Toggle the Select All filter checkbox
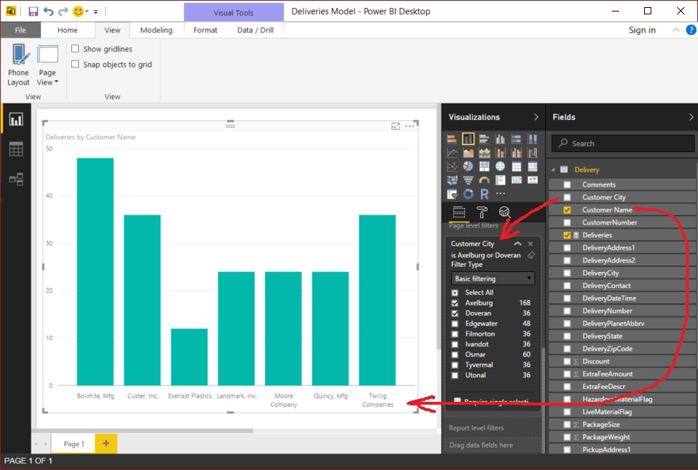This screenshot has width=698, height=470. [455, 293]
